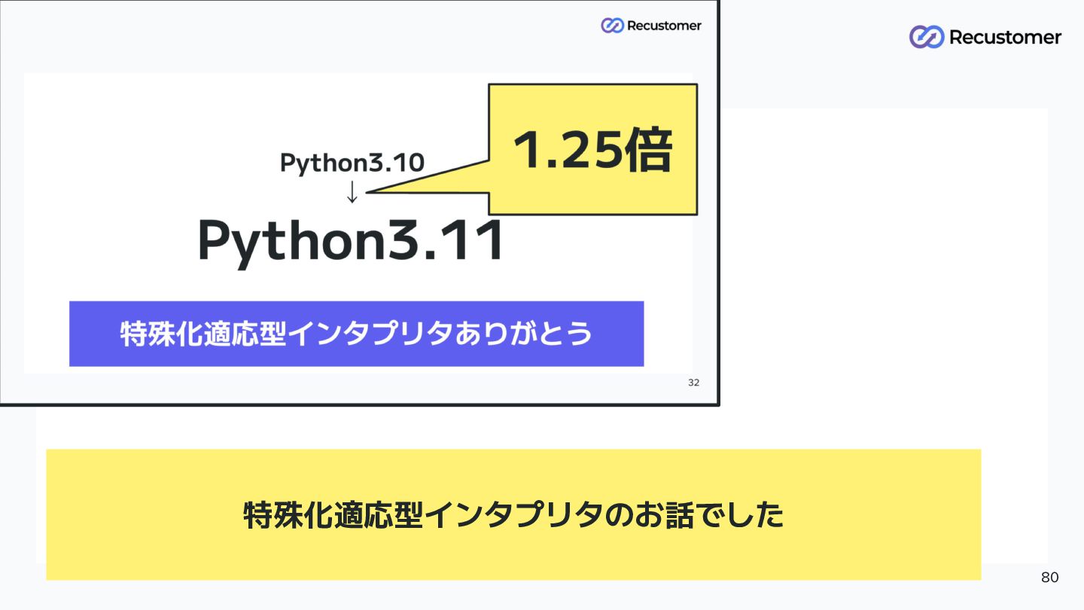The image size is (1084, 610).
Task: Click the down arrow beneath Python3.10
Action: point(352,191)
